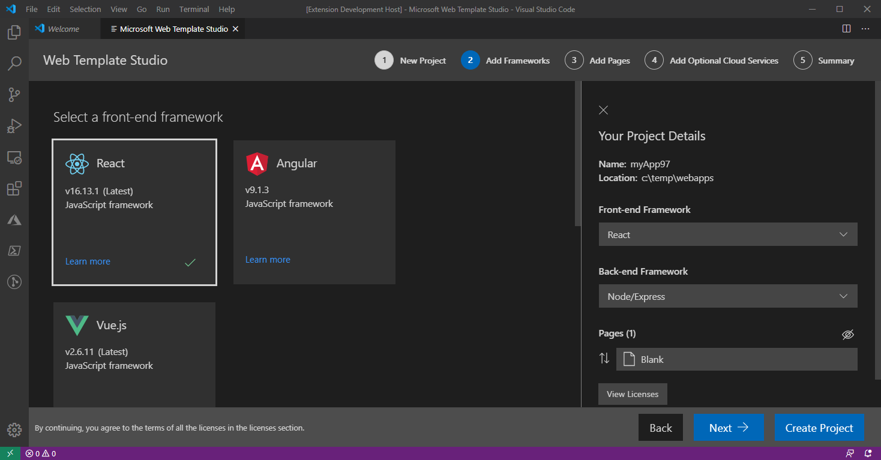Toggle the pages visibility eye icon
The image size is (881, 460).
[847, 335]
